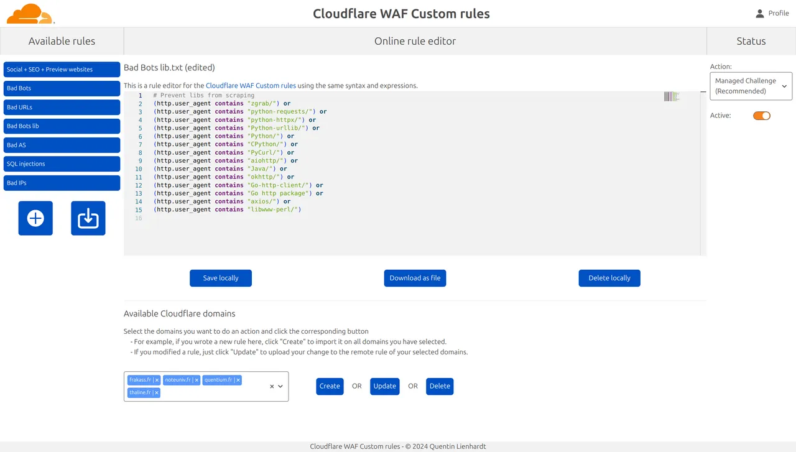Click the import download-tray icon button
This screenshot has height=452, width=796.
click(x=88, y=218)
